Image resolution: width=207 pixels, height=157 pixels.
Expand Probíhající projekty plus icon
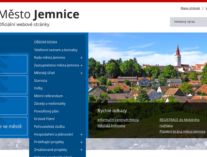tap(81, 142)
